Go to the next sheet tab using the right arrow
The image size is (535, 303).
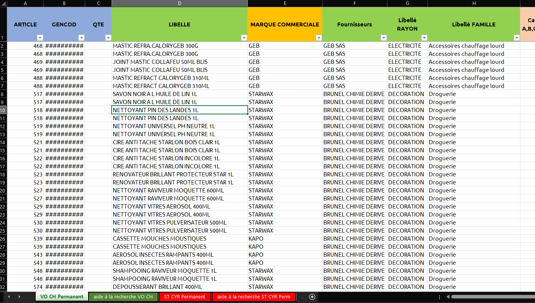coord(19,297)
